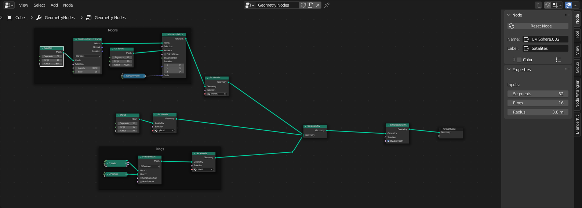
Task: Open the View menu
Action: coord(23,5)
